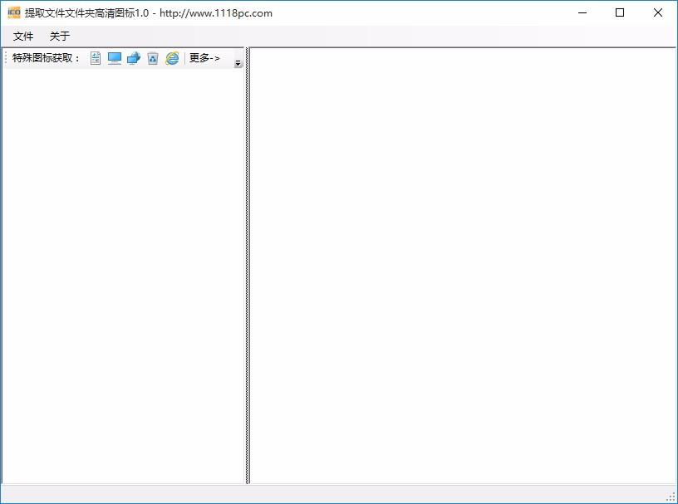Get the My Documents special icon
This screenshot has width=678, height=504.
coord(96,58)
